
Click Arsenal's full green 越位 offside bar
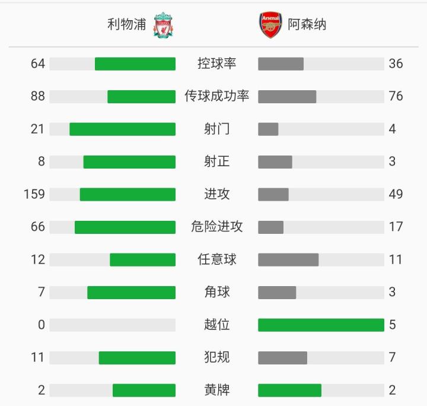(321, 325)
